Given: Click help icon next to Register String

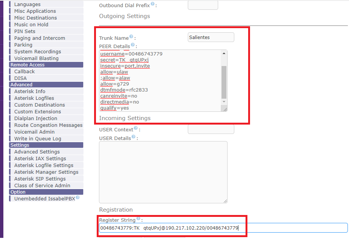Looking at the screenshot, I should 138,219.
